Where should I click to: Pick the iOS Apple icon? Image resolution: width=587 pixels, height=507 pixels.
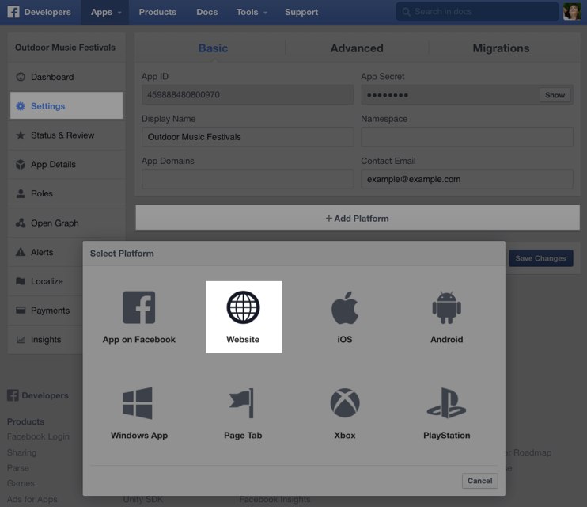[345, 308]
